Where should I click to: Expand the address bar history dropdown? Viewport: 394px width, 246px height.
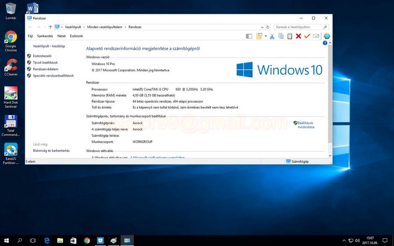coord(262,27)
